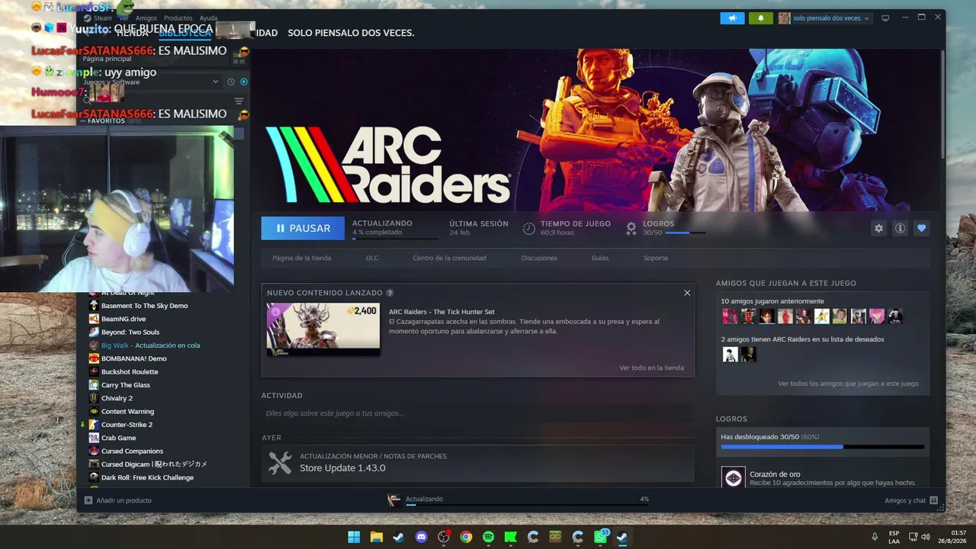Select the Counter-Strike 2 game icon
Viewport: 976px width, 549px height.
[94, 425]
